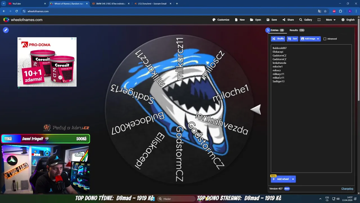
Task: Switch to the Results tab
Action: point(297,30)
